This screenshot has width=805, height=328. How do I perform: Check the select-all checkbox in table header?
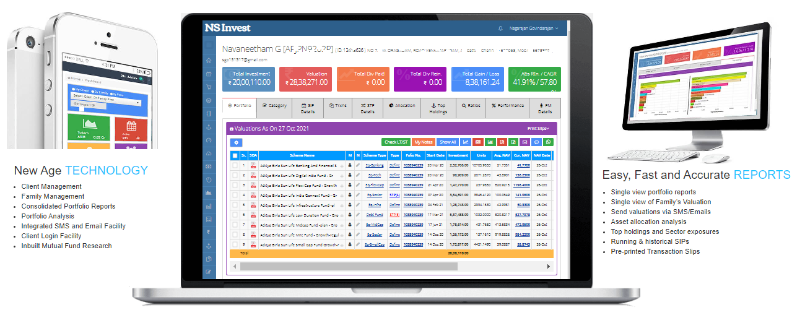coord(235,155)
